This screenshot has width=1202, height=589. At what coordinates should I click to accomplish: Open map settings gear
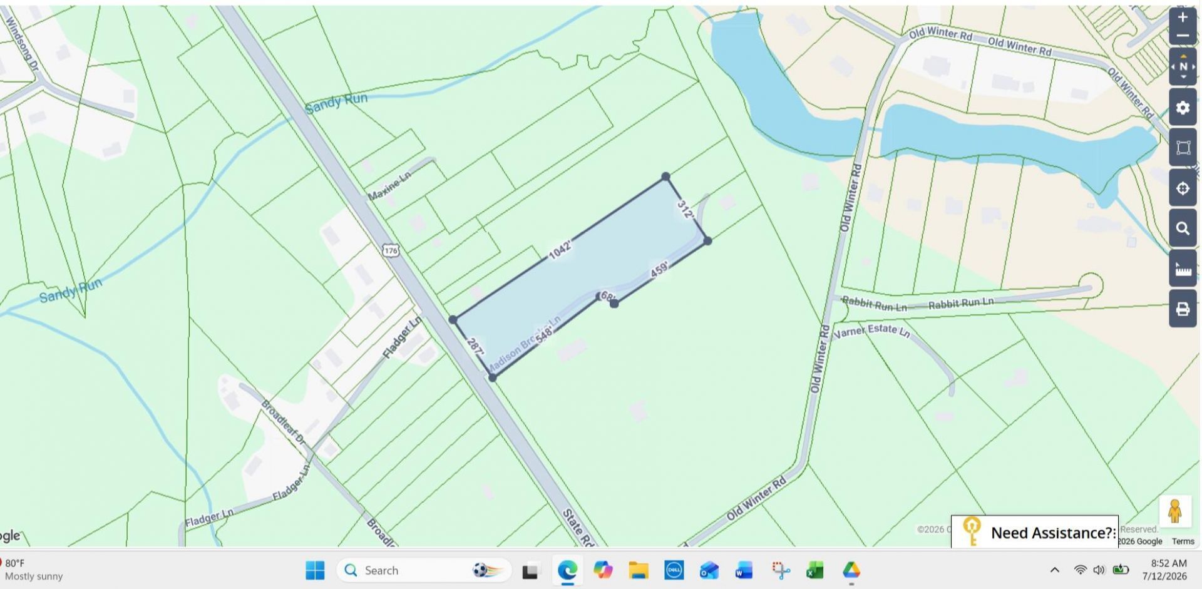pyautogui.click(x=1183, y=108)
